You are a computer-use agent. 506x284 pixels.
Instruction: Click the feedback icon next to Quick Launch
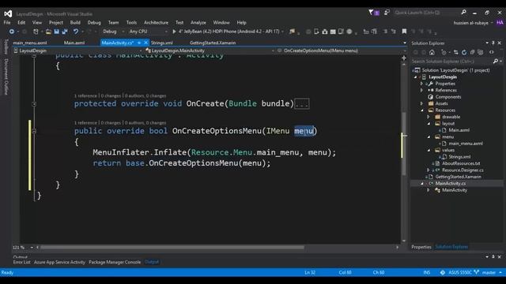click(x=387, y=13)
